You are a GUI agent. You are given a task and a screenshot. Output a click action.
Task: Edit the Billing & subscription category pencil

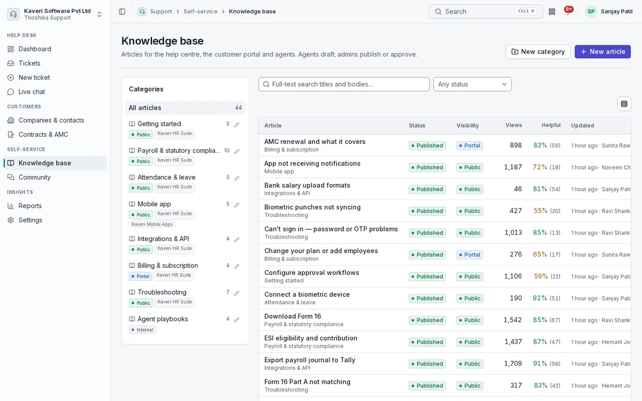pyautogui.click(x=236, y=266)
